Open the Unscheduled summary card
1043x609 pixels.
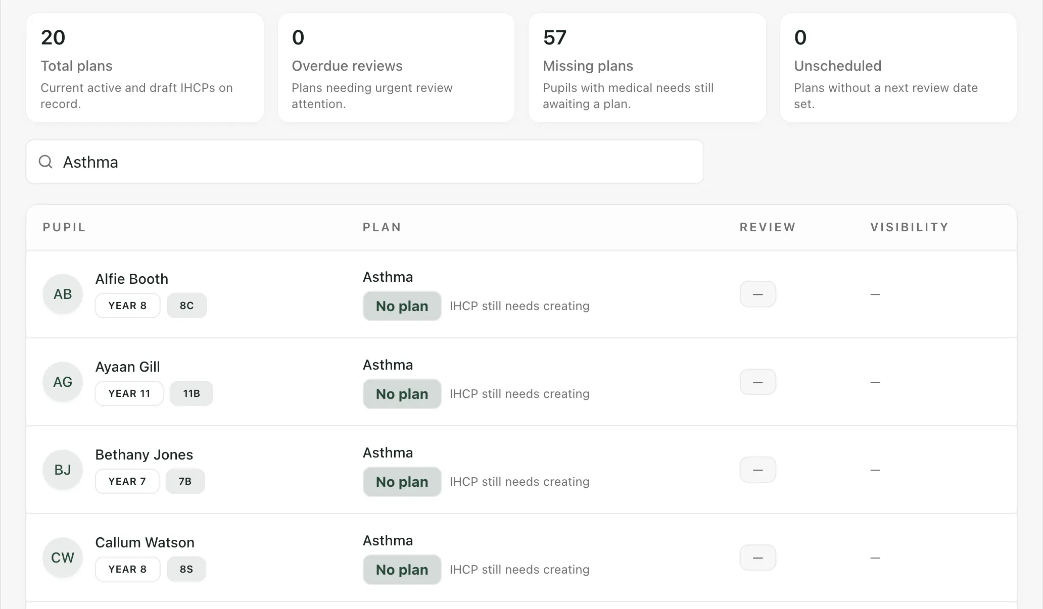pyautogui.click(x=898, y=68)
